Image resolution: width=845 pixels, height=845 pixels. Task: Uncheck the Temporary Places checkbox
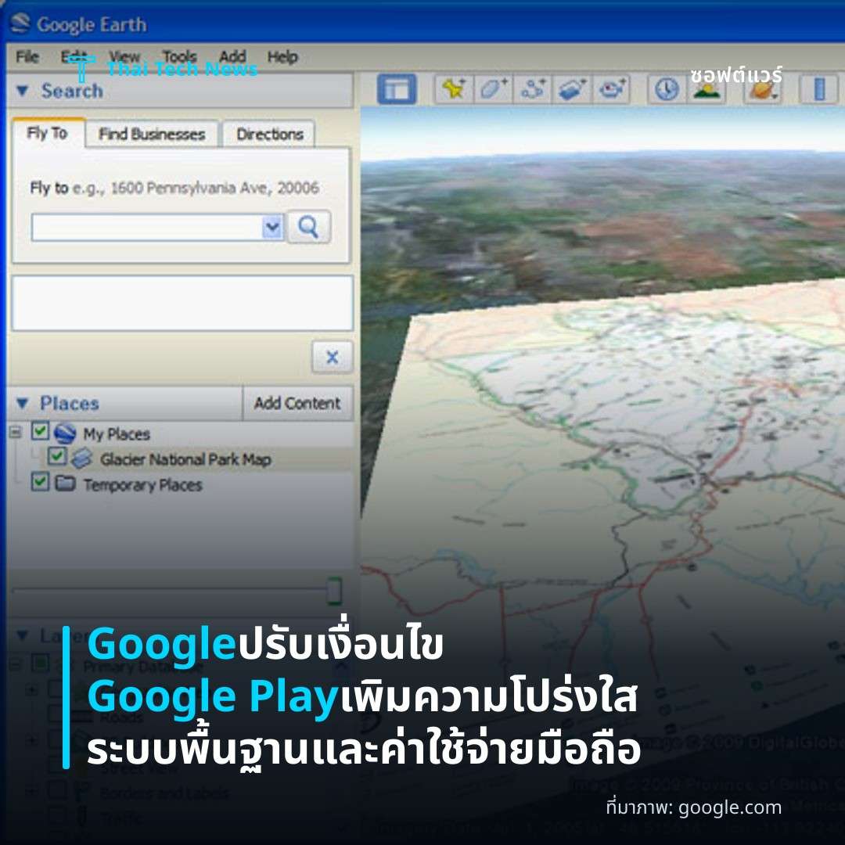[x=40, y=481]
